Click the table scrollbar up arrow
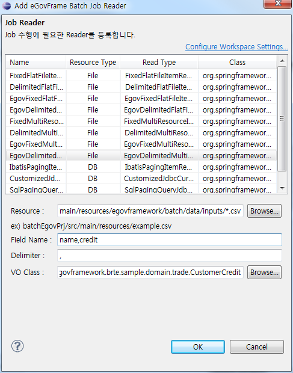 [282, 61]
